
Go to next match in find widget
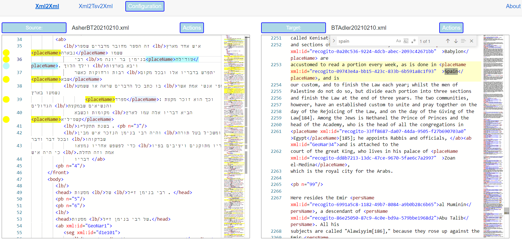(x=456, y=41)
